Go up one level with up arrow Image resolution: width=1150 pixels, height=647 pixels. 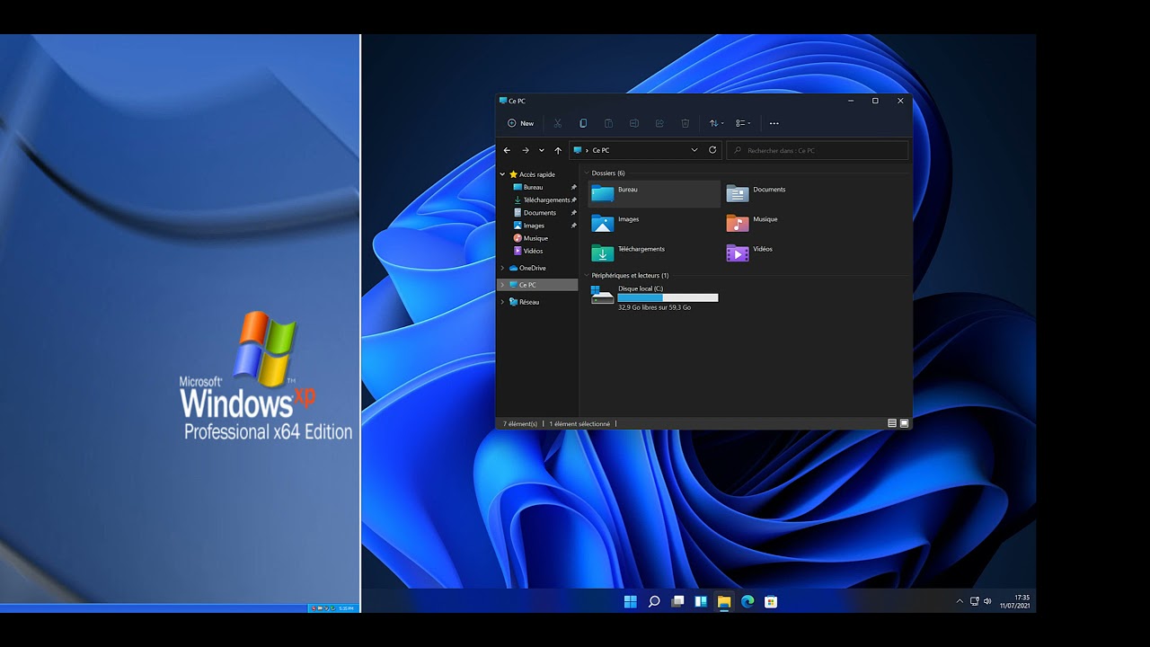coord(558,150)
